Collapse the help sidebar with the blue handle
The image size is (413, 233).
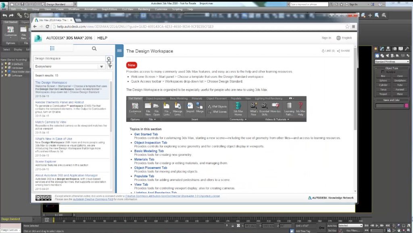[119, 51]
